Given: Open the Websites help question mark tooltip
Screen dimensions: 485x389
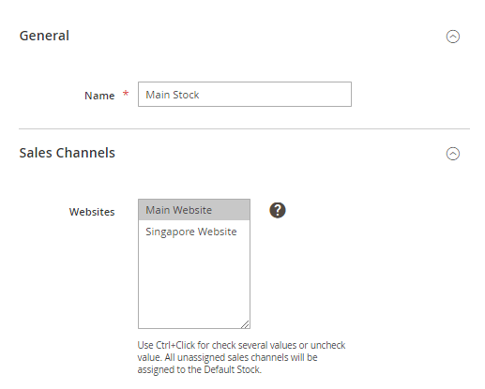Looking at the screenshot, I should pos(278,210).
